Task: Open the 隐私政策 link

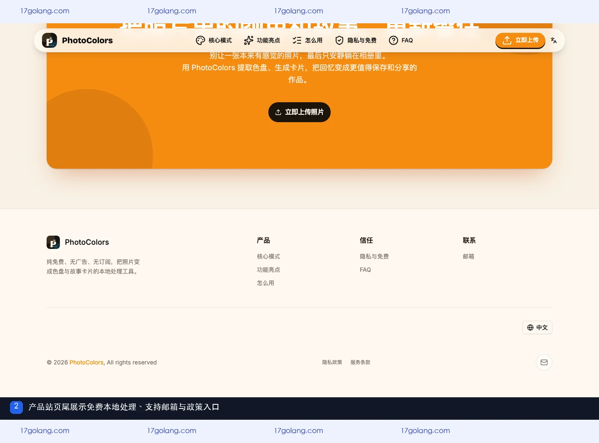Action: tap(332, 362)
